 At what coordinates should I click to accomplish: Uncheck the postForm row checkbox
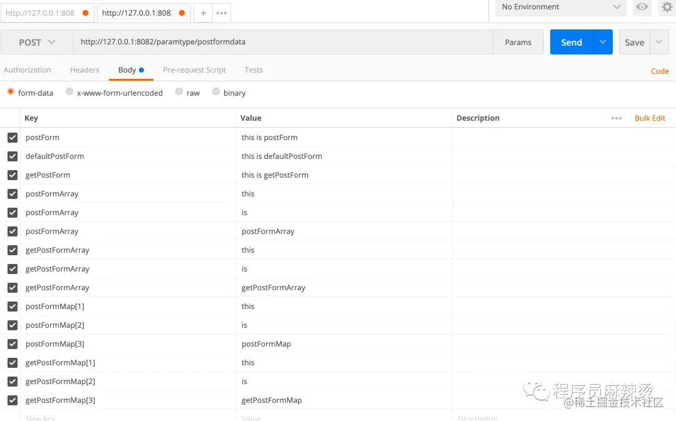tap(13, 138)
